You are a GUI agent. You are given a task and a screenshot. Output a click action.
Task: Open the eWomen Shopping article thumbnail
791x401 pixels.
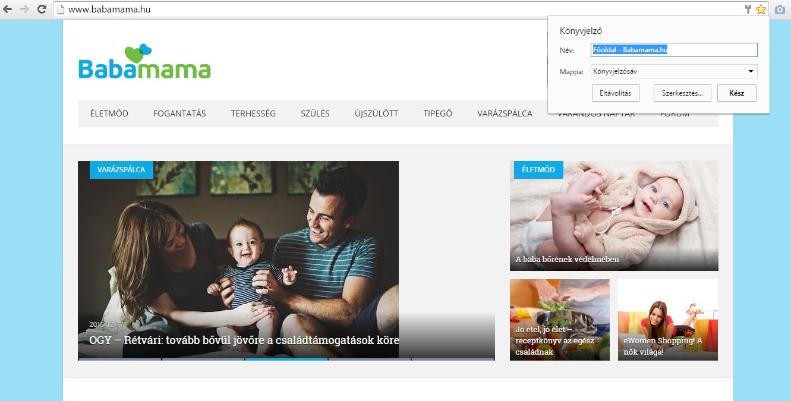click(668, 320)
